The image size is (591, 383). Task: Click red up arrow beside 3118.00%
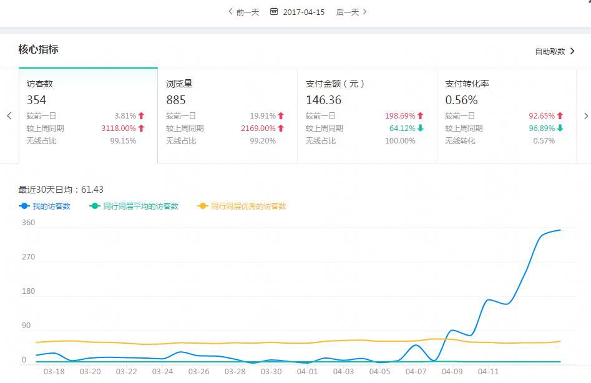[x=142, y=128]
